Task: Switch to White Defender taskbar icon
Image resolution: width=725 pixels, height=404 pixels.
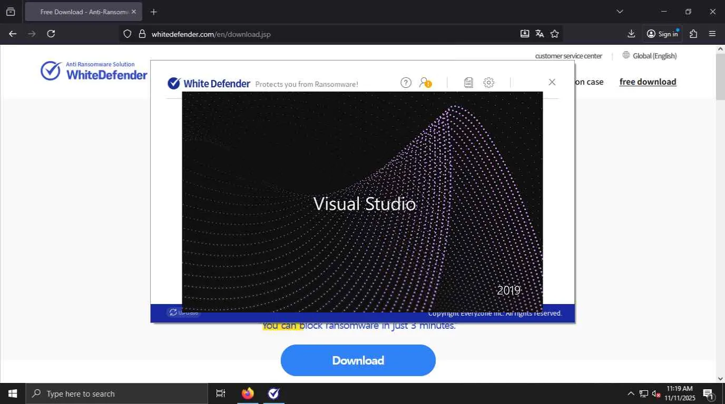Action: 273,393
